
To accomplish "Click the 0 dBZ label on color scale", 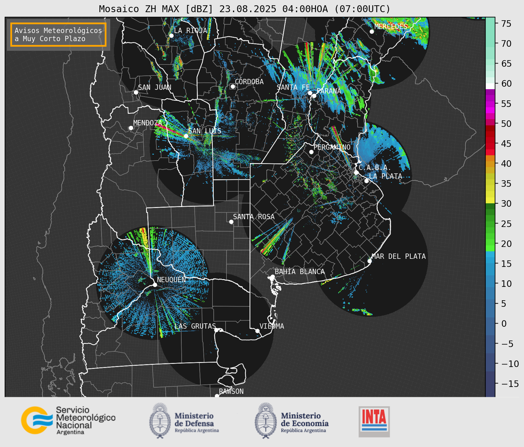I will (504, 324).
